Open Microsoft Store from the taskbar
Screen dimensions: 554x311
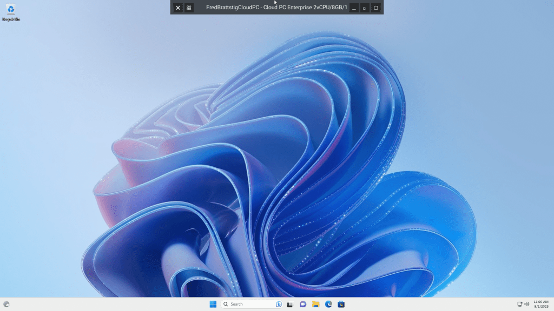click(x=341, y=304)
